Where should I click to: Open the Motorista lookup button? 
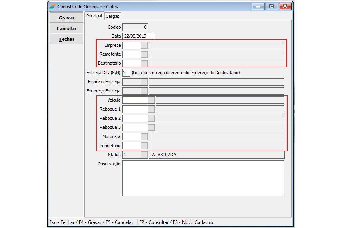tap(144, 136)
